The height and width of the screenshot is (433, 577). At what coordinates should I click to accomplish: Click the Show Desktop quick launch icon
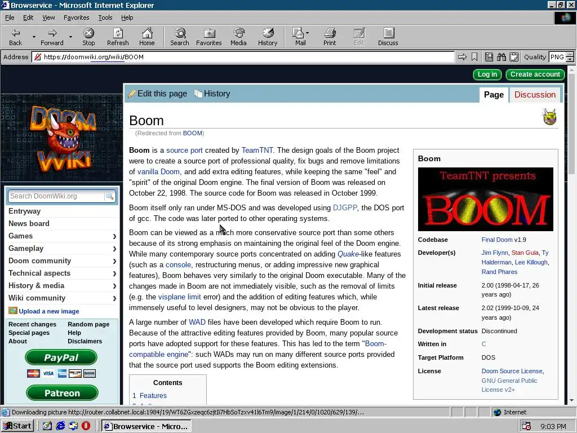tap(47, 426)
